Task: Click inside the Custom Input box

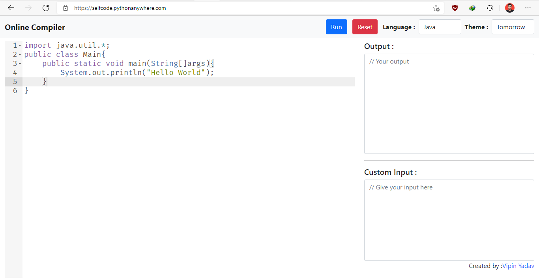Action: [x=449, y=220]
